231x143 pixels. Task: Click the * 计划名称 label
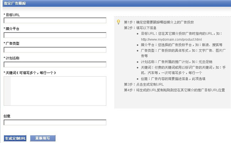[11, 58]
